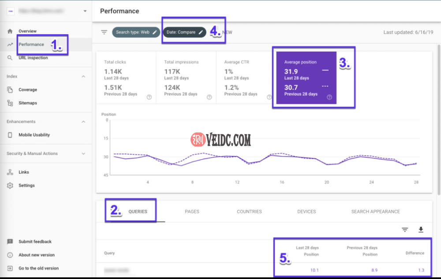Edit the Date: Compare filter chip
The height and width of the screenshot is (279, 441).
(184, 32)
